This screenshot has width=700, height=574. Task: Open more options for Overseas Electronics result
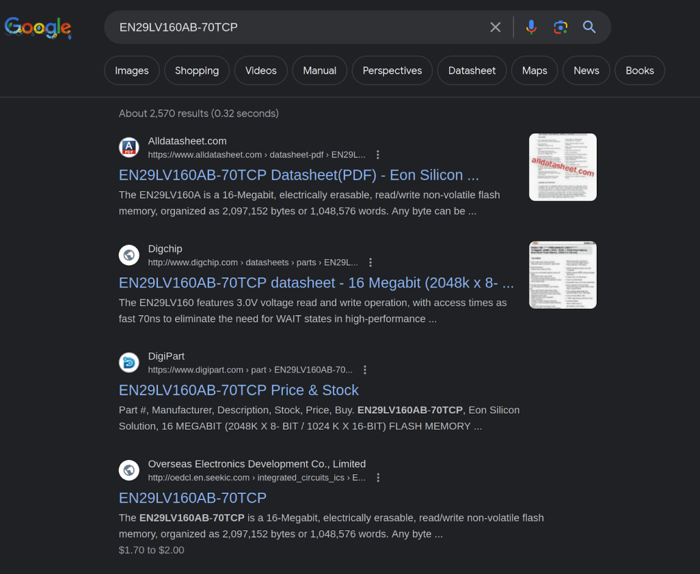378,478
